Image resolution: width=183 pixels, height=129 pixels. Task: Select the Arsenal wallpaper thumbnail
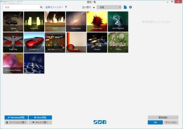[13, 22]
